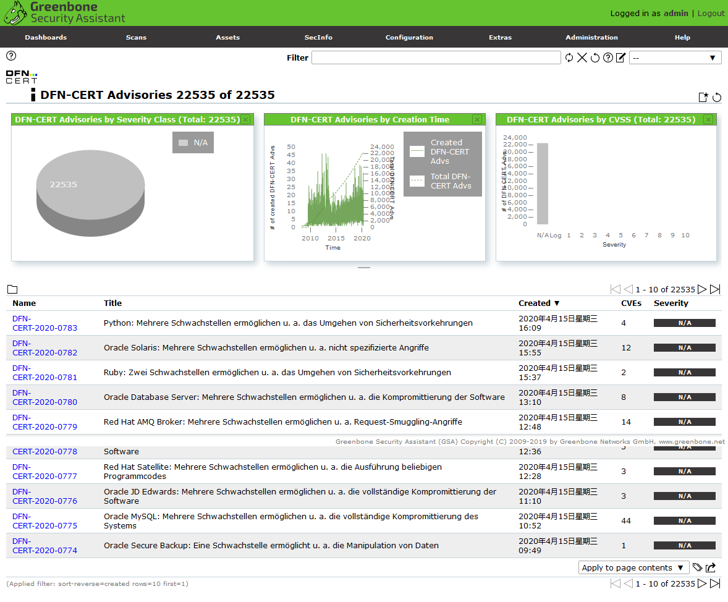
Task: Open the saved filters dropdown
Action: [x=675, y=57]
